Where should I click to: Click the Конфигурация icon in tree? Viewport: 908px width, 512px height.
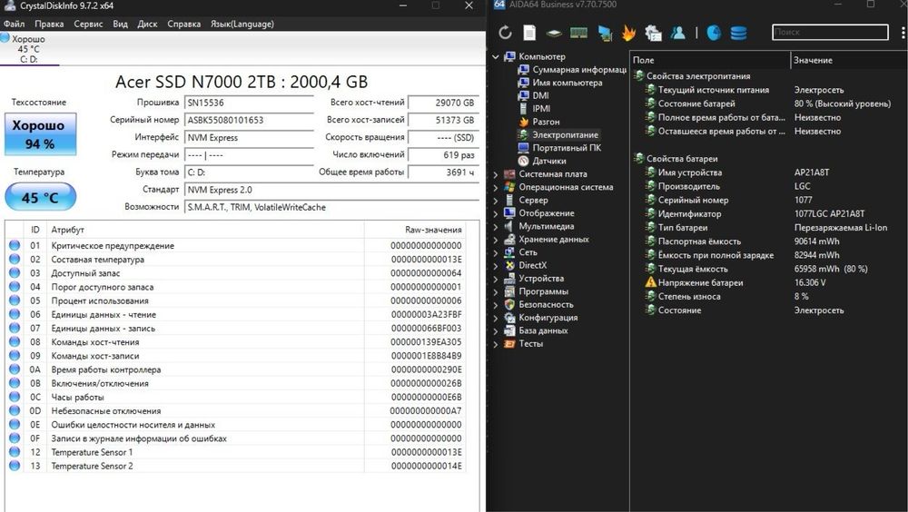tap(509, 318)
